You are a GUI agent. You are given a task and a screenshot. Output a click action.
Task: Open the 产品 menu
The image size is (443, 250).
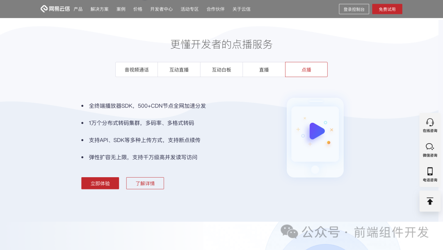[78, 9]
